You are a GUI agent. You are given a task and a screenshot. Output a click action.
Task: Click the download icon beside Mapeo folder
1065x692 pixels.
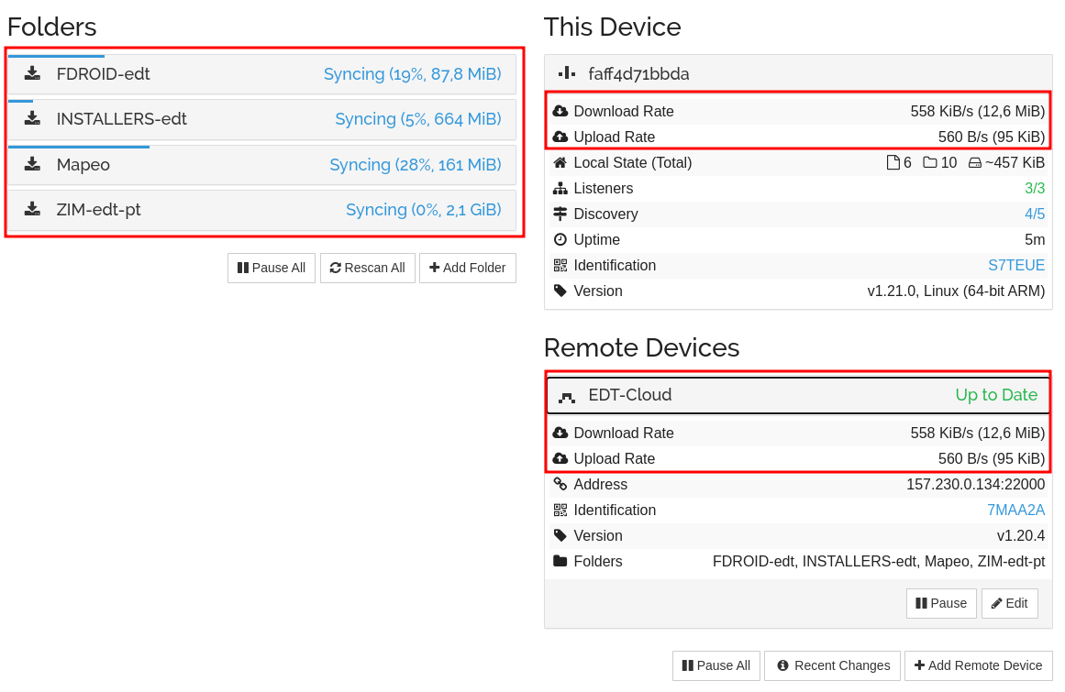point(32,164)
